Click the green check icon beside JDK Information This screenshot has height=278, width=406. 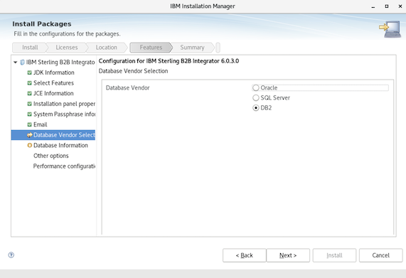coord(30,73)
